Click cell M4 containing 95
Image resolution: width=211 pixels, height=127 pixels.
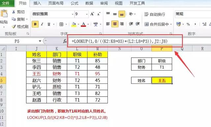pos(98,74)
